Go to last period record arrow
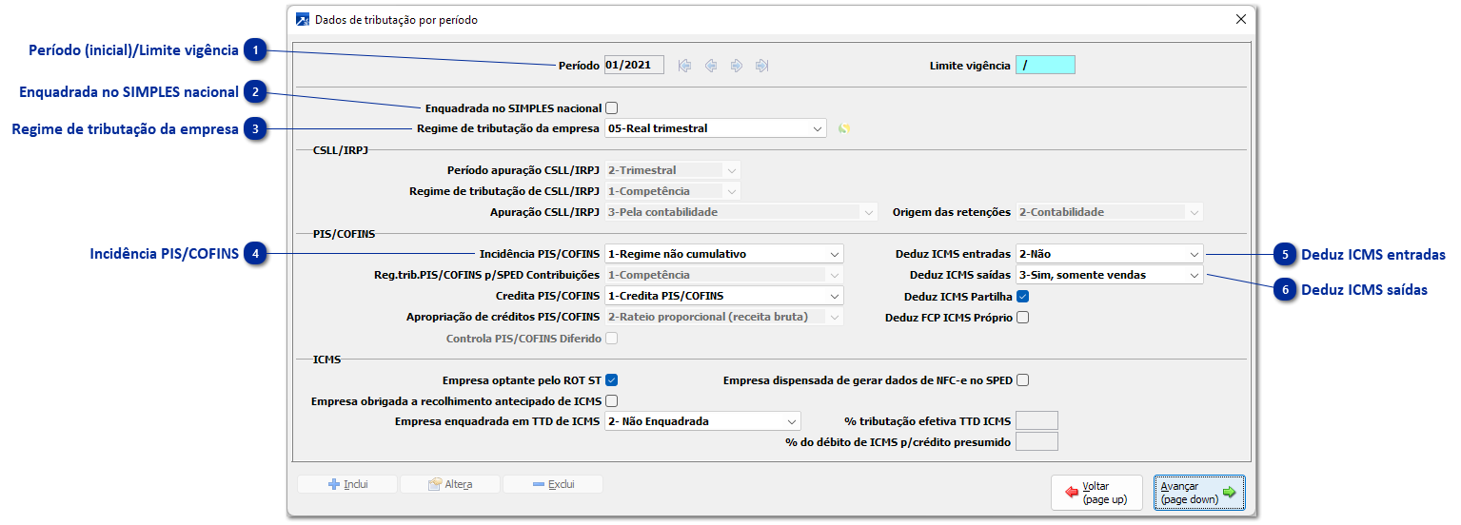This screenshot has width=1461, height=525. 761,66
